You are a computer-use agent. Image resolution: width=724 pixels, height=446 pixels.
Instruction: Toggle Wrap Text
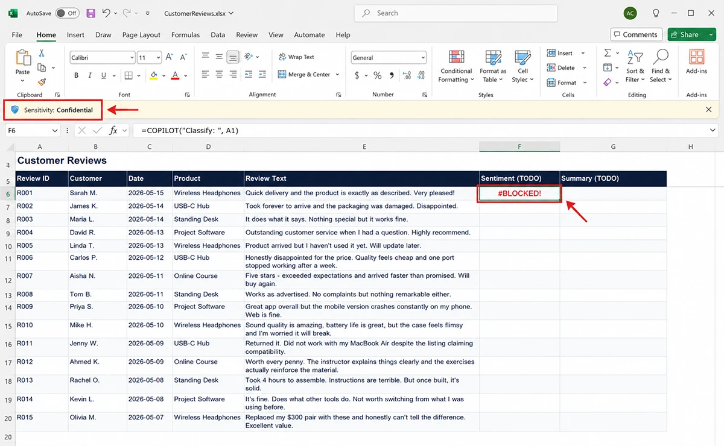coord(296,57)
